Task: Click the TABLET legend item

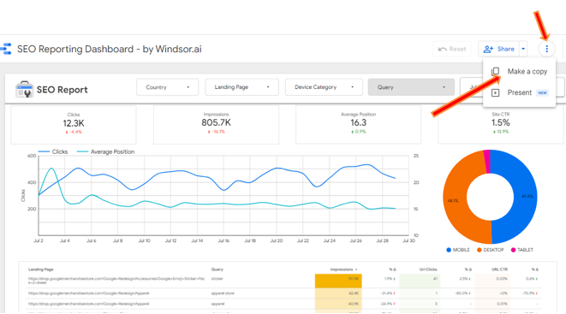Action: click(522, 250)
